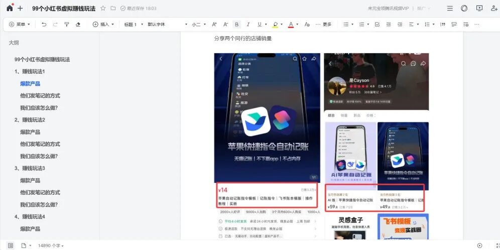The height and width of the screenshot is (250, 500).
Task: Undo the last edit
Action: [44, 24]
